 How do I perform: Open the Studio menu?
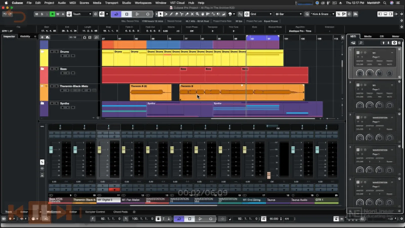(x=126, y=3)
